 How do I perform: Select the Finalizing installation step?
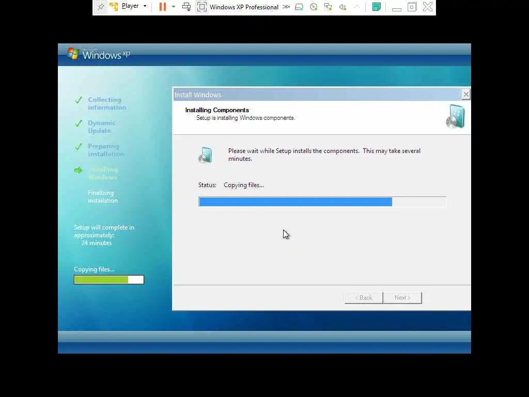tap(103, 196)
